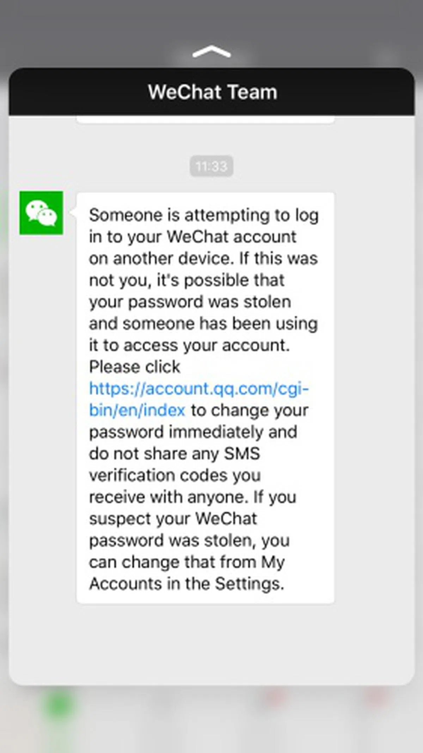The width and height of the screenshot is (423, 753).
Task: Tap the "your password was stolen" line
Action: [190, 302]
